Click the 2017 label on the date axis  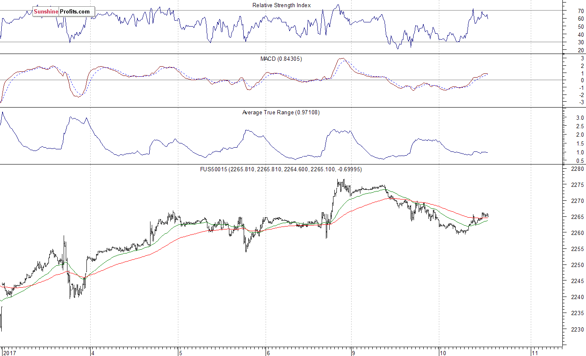tap(9, 352)
